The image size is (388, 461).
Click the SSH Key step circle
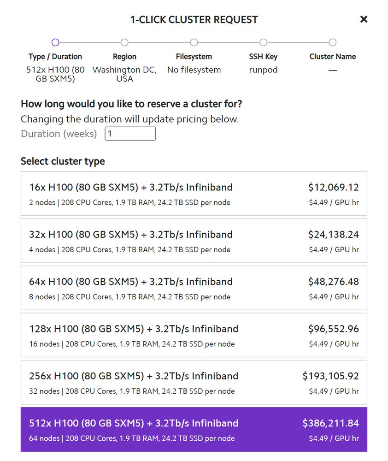(x=263, y=42)
